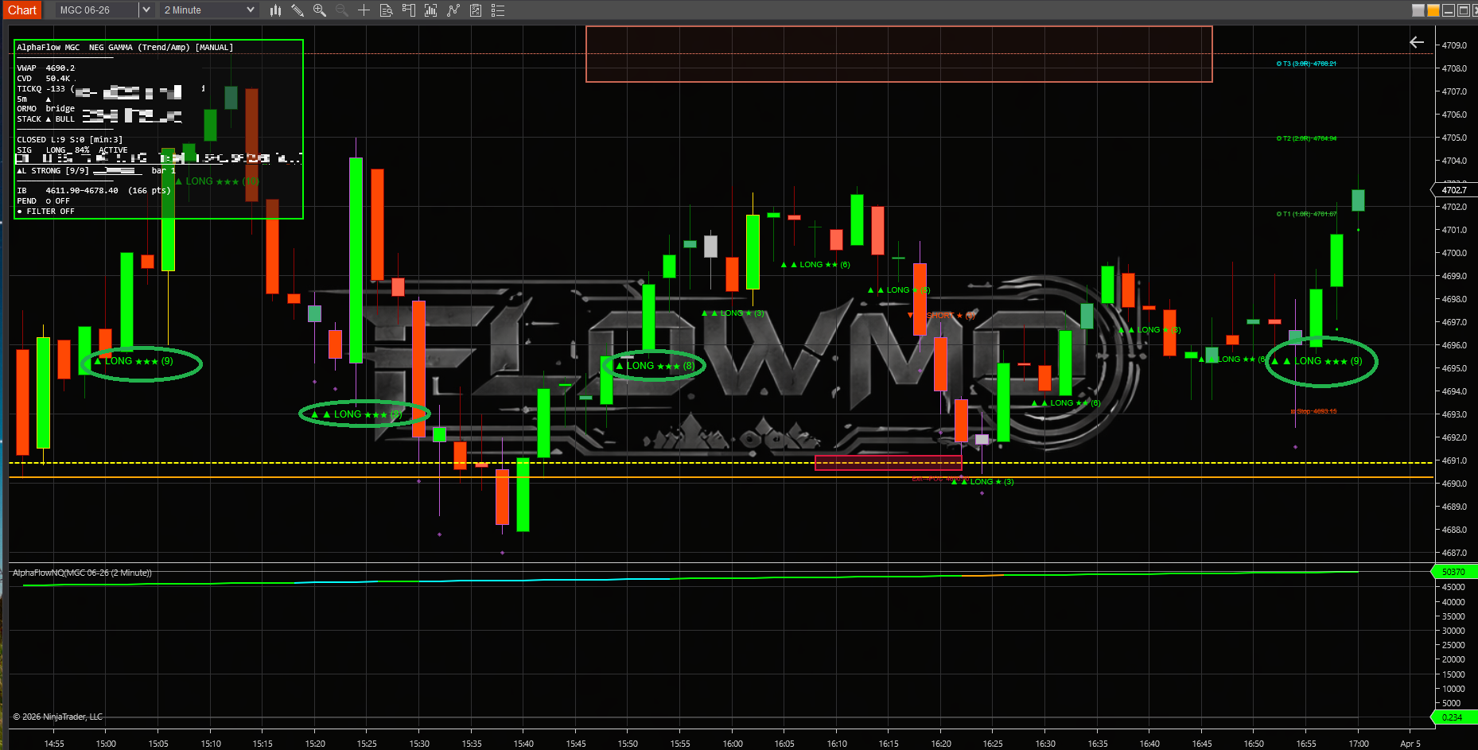The image size is (1478, 750).
Task: Select the Chart tab
Action: coord(22,10)
